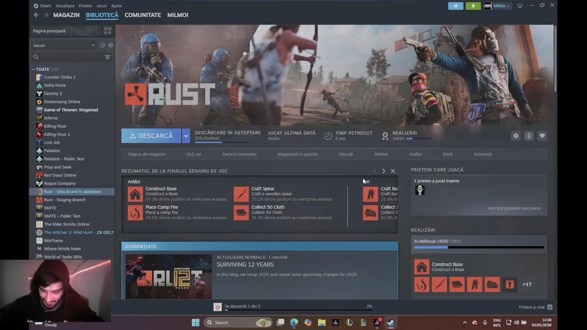Click the download progress bar in status bar
587x330 pixels.
tap(298, 310)
